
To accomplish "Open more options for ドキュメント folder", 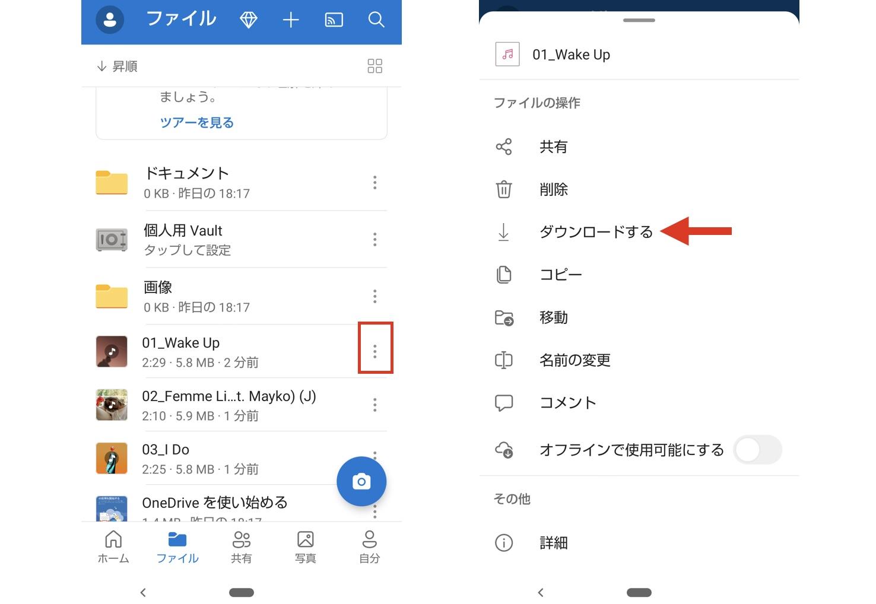I will coord(375,182).
